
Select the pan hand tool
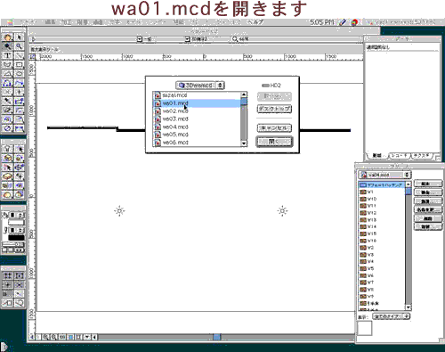(x=7, y=37)
